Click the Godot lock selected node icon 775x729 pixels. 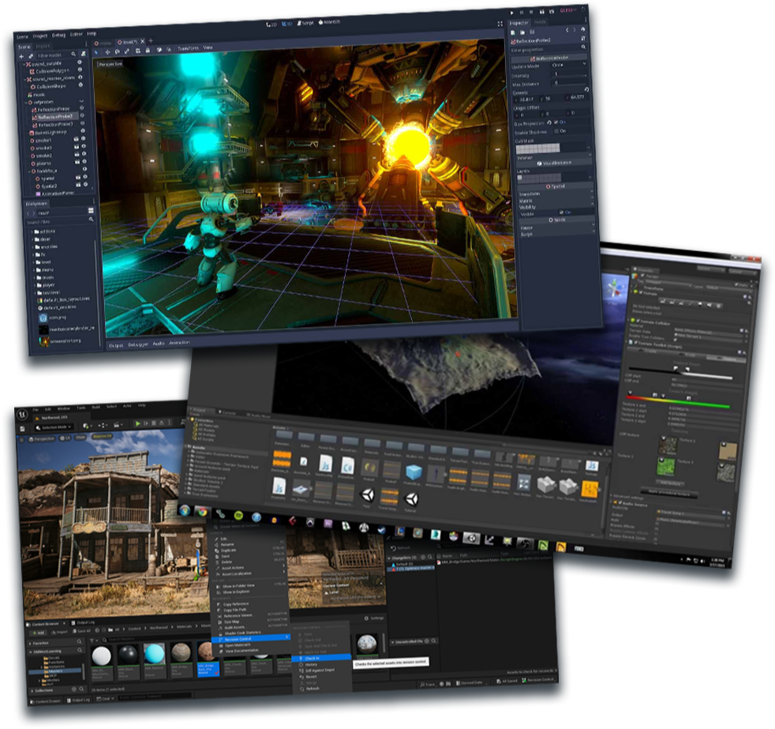point(148,51)
